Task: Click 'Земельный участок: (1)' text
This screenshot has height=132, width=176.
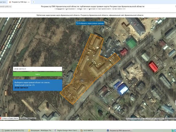Action: point(24,85)
